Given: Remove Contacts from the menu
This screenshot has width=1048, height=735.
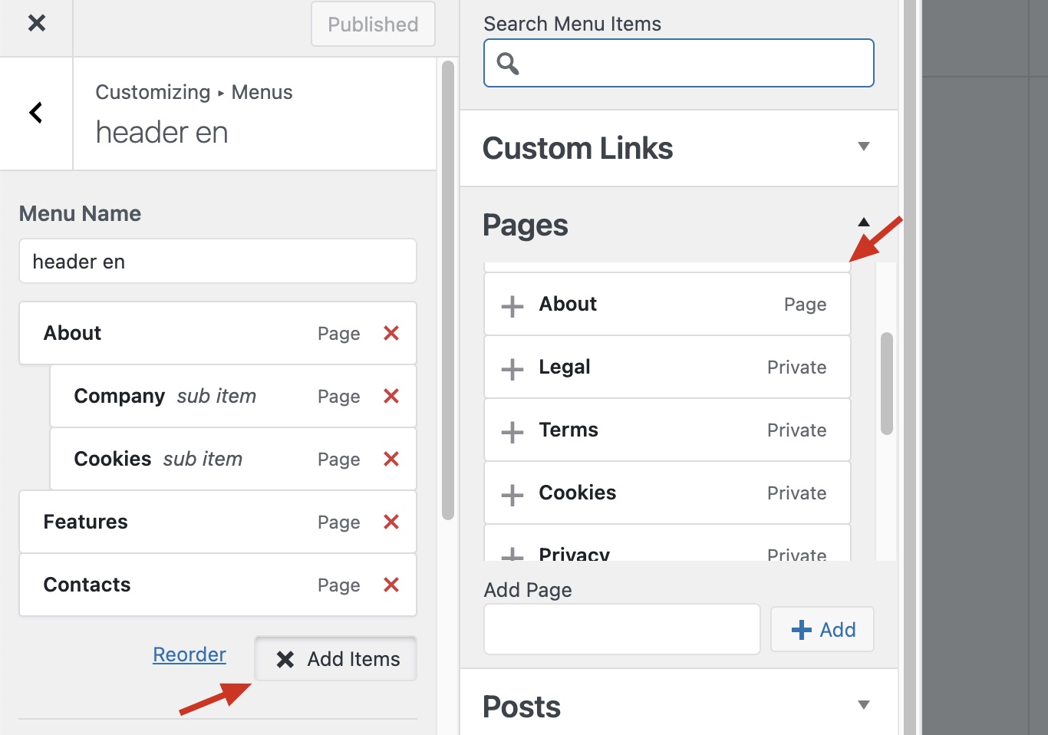Looking at the screenshot, I should (391, 585).
